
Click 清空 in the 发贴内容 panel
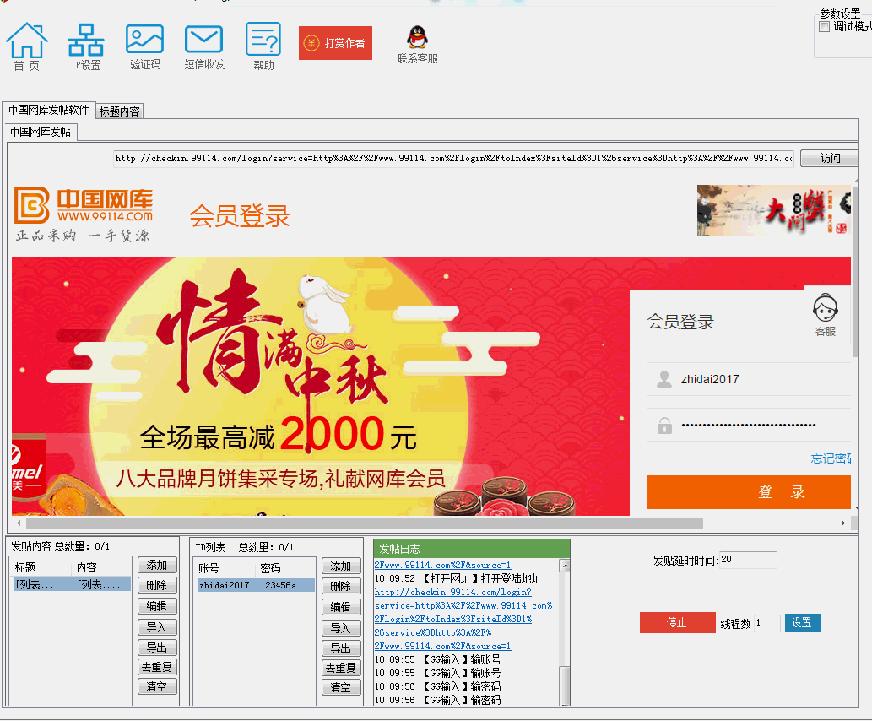[x=157, y=686]
